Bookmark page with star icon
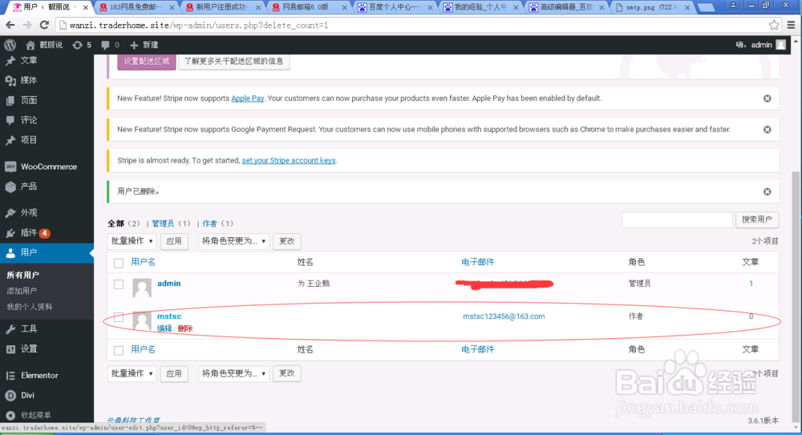This screenshot has width=802, height=435. 774,25
